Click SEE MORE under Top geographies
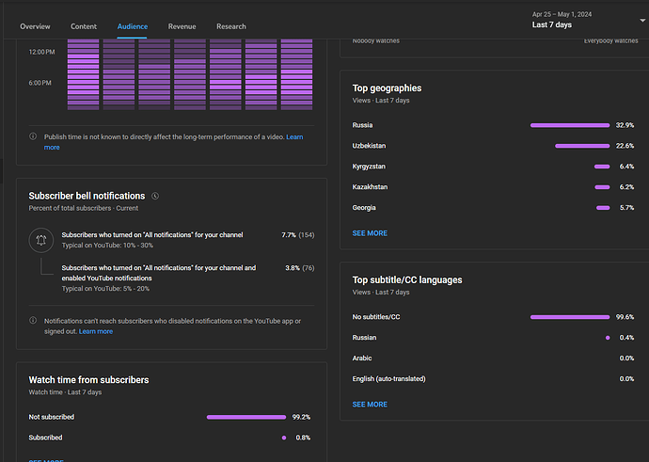The width and height of the screenshot is (649, 462). tap(370, 232)
